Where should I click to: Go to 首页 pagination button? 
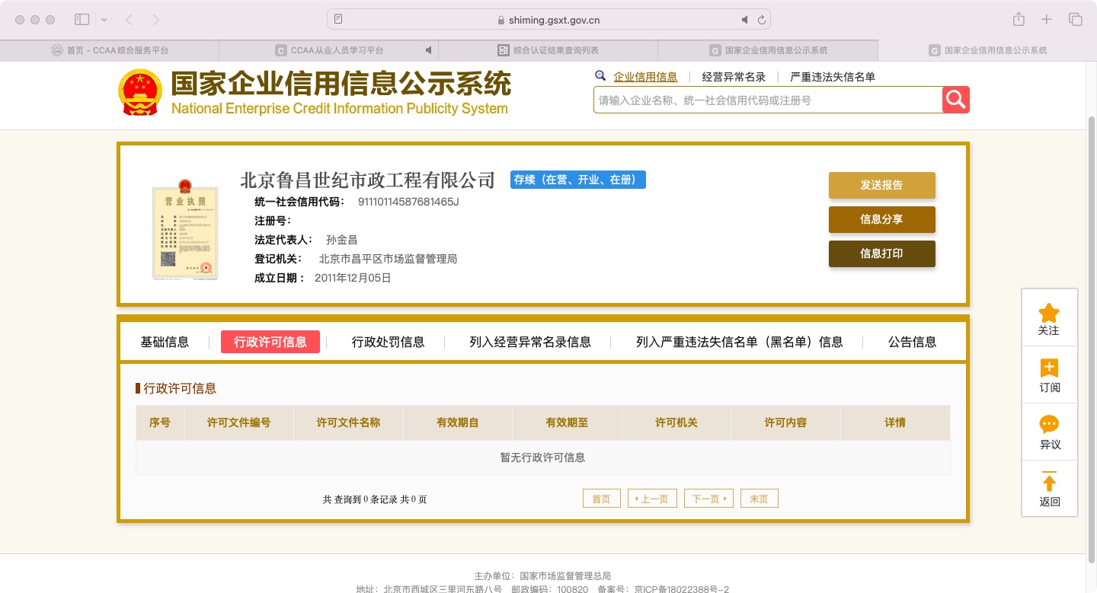(602, 499)
